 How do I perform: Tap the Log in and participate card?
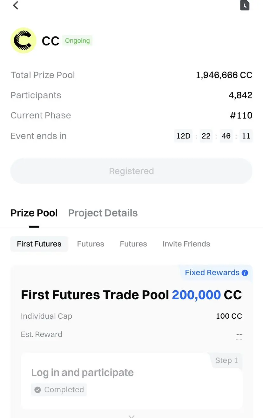pyautogui.click(x=131, y=380)
